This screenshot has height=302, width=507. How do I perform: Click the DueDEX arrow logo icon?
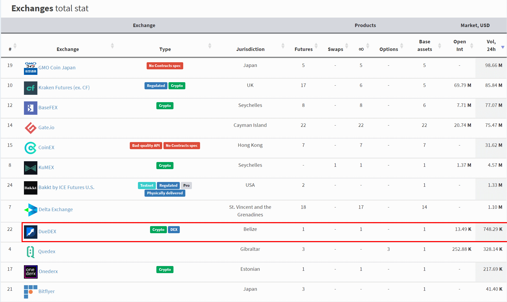click(x=31, y=232)
